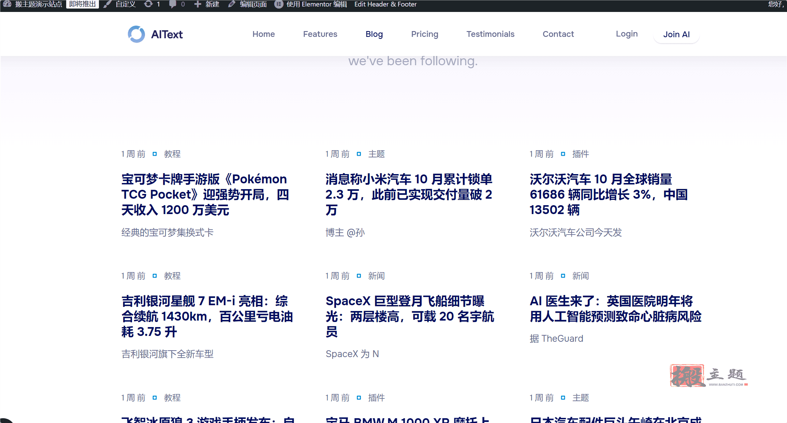Click the updates refresh icon in admin bar
Screen dimensions: 787x423
(x=148, y=4)
